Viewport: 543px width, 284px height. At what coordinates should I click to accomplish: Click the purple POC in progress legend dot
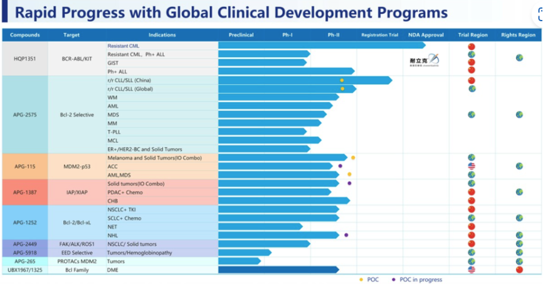393,279
